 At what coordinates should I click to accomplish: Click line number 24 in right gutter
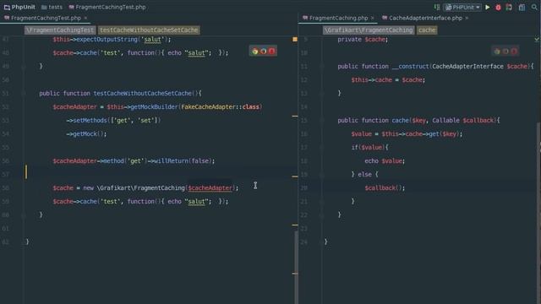(x=304, y=242)
